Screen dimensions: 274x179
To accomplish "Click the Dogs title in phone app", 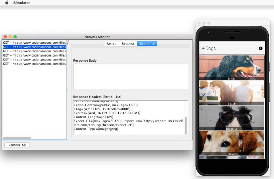I will click(x=210, y=49).
